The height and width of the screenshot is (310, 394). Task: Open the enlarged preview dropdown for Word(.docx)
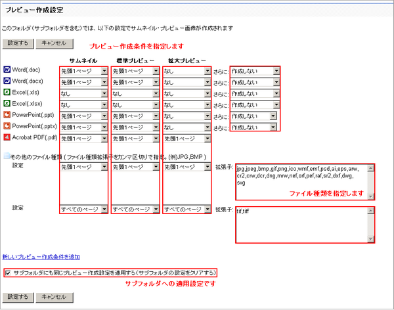click(x=186, y=82)
